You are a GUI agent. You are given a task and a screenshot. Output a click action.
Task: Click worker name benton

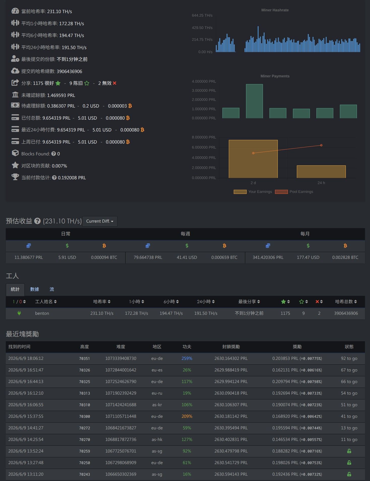click(x=42, y=313)
